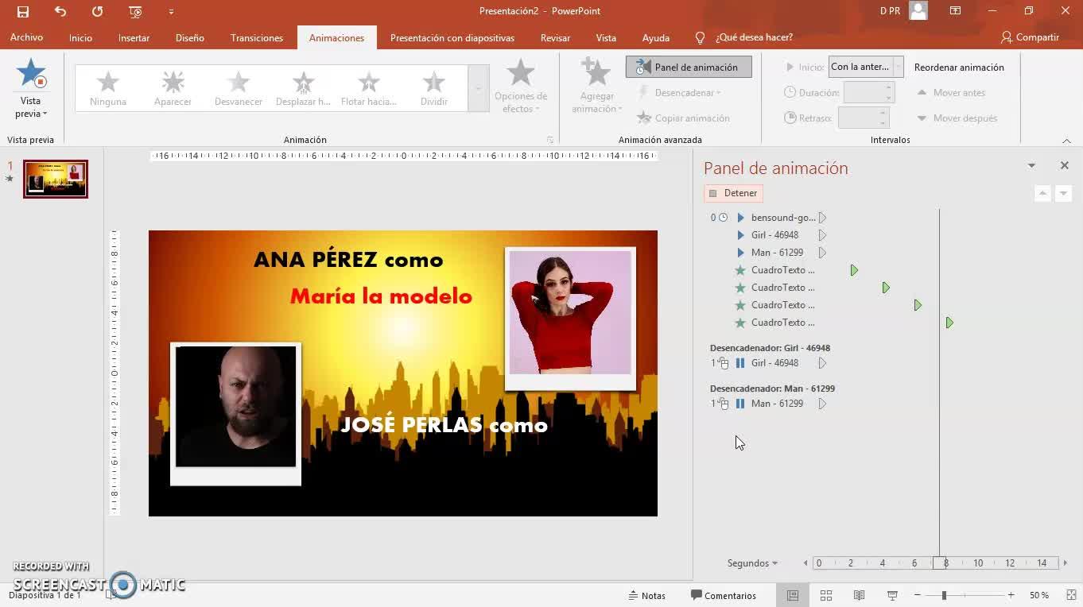Click the Vista previa star icon
The image size is (1083, 607).
pyautogui.click(x=31, y=74)
